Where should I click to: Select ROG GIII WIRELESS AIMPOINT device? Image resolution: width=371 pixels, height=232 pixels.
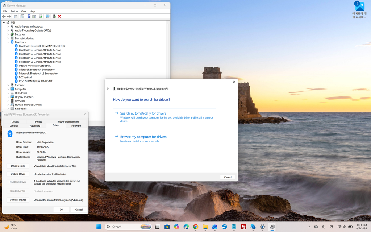36,81
